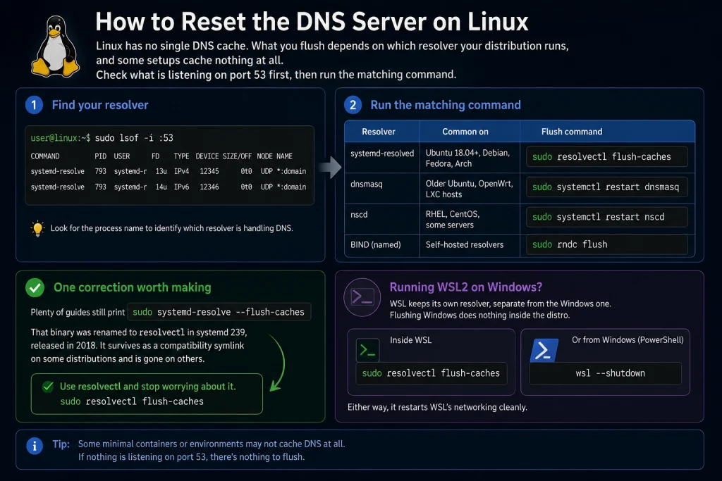
Task: Click Use resolvectl and stop worrying about it
Action: (x=148, y=386)
